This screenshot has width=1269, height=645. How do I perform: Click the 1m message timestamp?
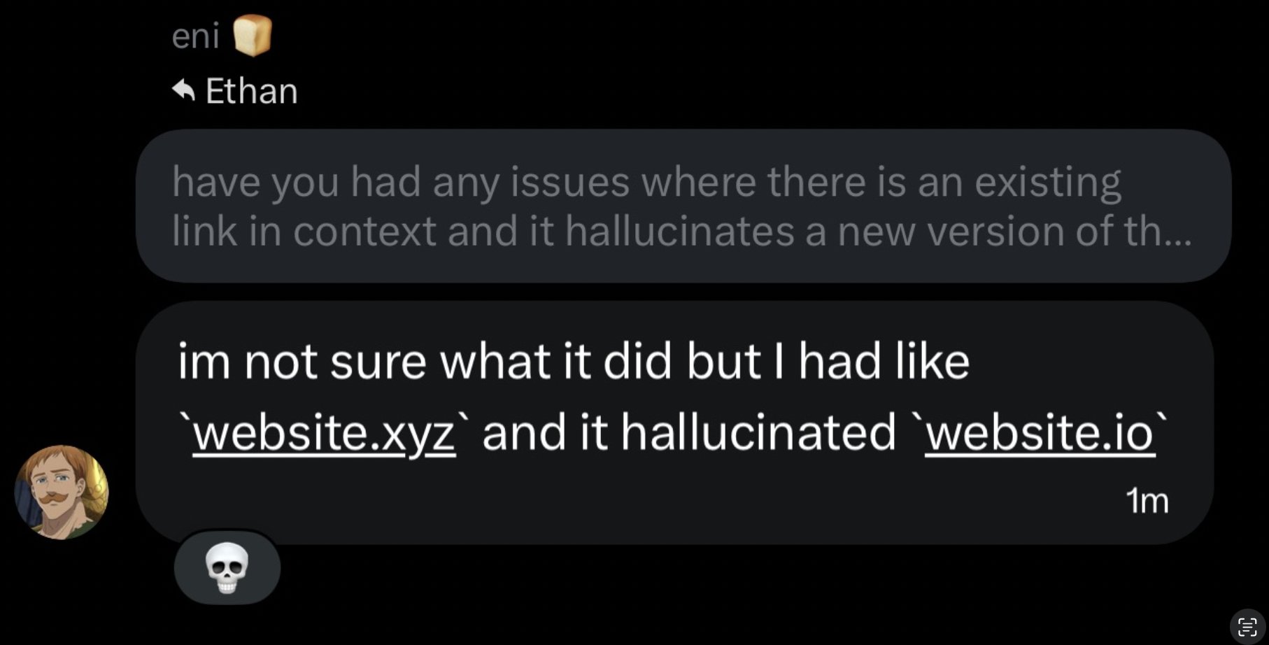click(x=1147, y=501)
